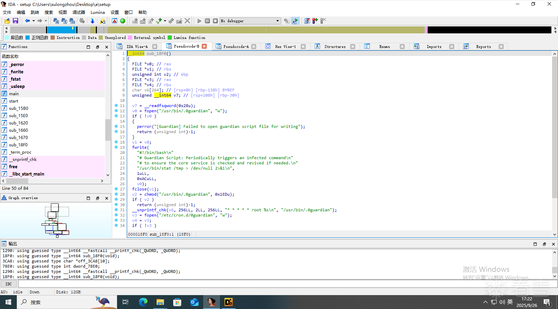The image size is (558, 309).
Task: Open the Lumina menu
Action: point(98,12)
